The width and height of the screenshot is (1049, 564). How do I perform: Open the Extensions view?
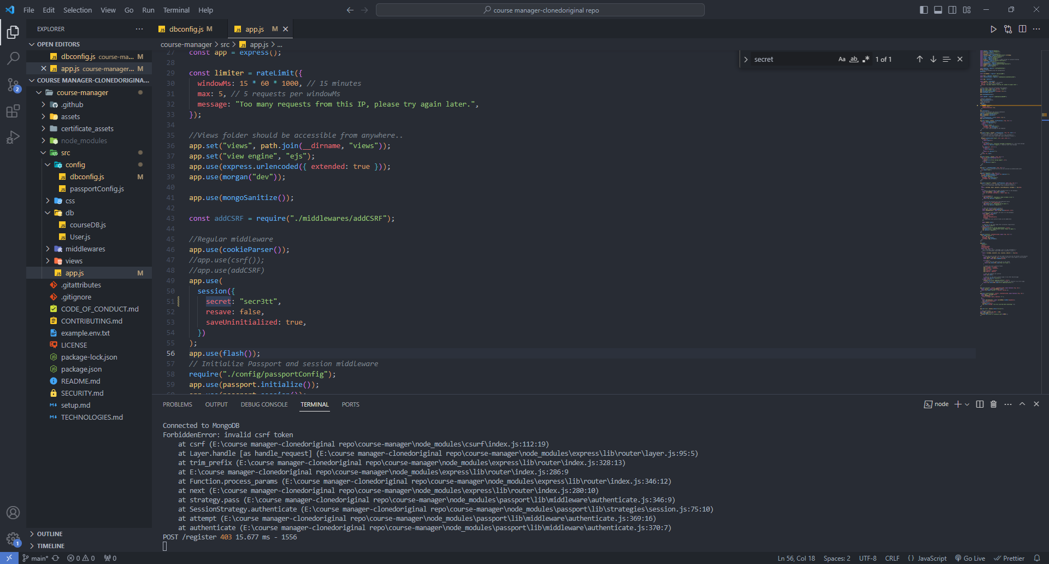coord(13,111)
